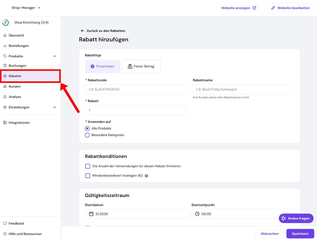Select the Alle Produkte radio button
Screen dimensions: 317x241
coord(87,128)
